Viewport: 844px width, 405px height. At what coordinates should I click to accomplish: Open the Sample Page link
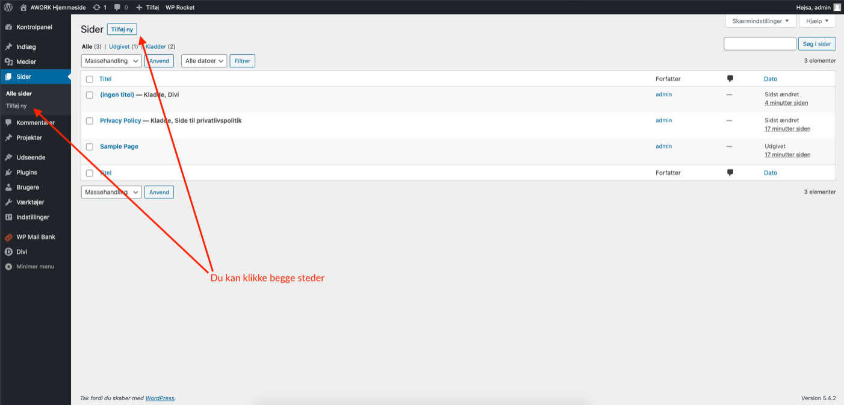(119, 146)
